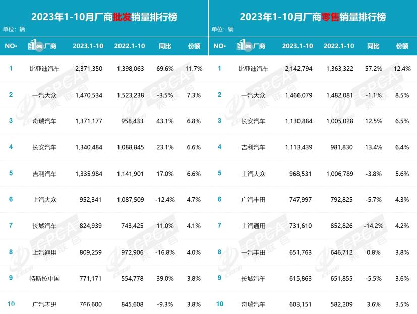Click growth value 69.6%

(x=165, y=69)
